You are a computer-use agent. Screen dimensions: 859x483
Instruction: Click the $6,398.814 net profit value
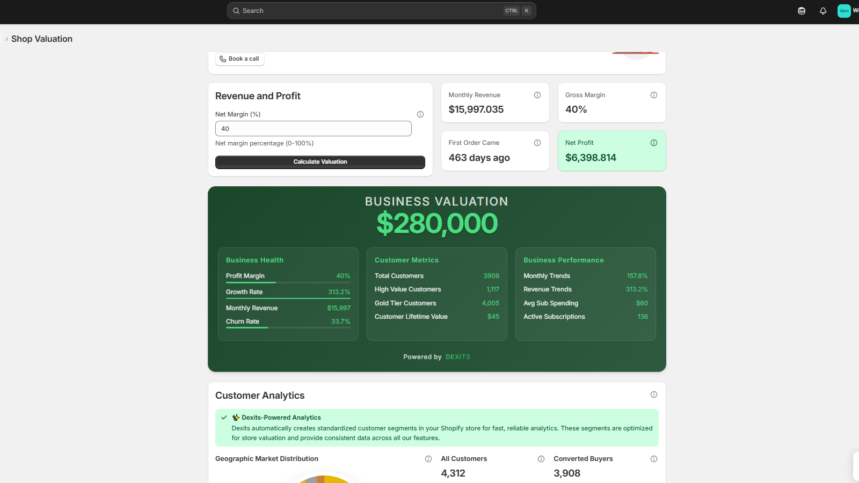point(591,158)
